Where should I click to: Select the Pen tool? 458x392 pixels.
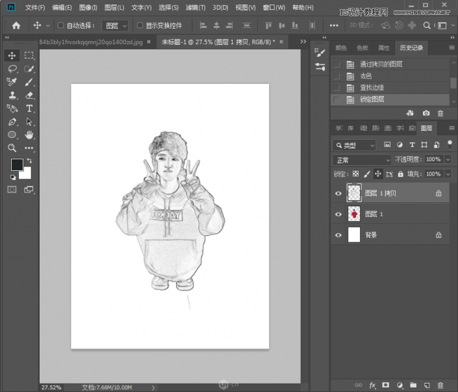12,122
